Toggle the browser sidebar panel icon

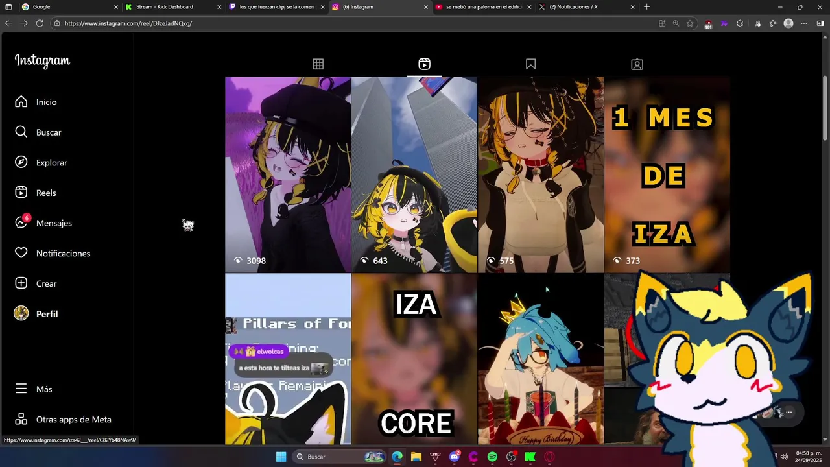coord(820,23)
